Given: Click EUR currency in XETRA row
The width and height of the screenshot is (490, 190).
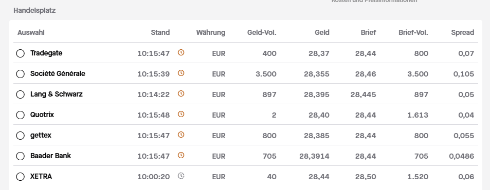Looking at the screenshot, I should click(x=219, y=177).
